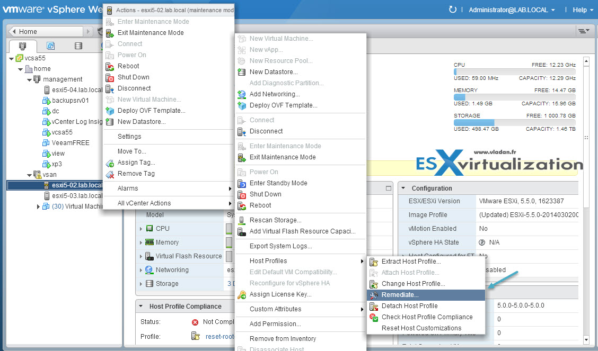The height and width of the screenshot is (351, 598).
Task: Select the xp3 virtual machine
Action: tap(57, 164)
